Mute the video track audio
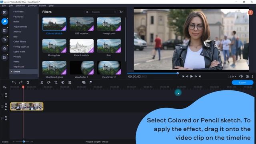Image resolution: width=256 pixels, height=144 pixels. (x=6, y=107)
